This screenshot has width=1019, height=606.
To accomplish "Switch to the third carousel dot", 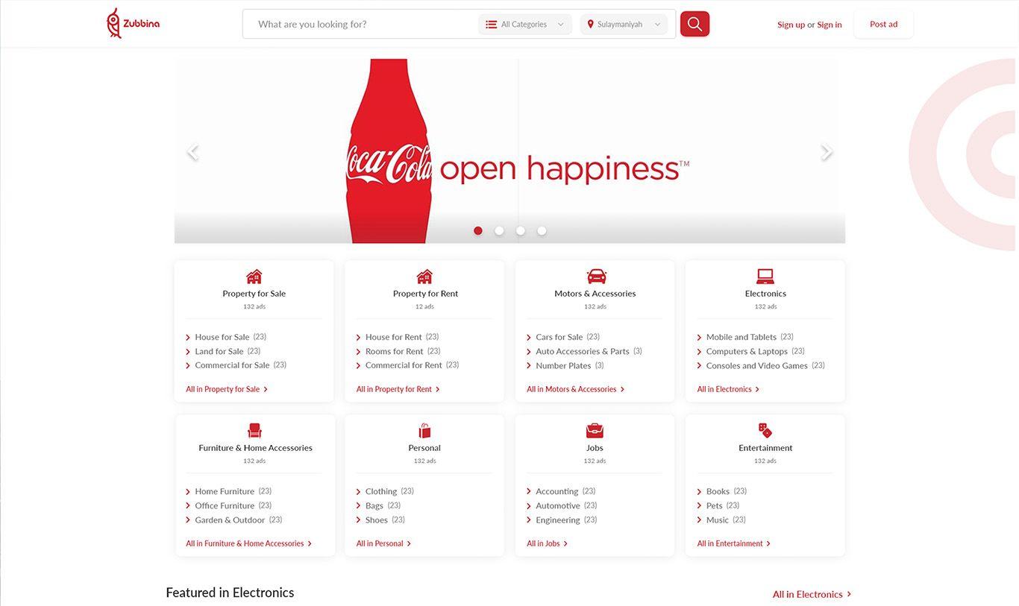I will [x=521, y=231].
